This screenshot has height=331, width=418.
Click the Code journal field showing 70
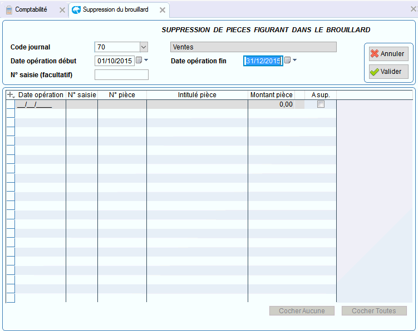117,47
